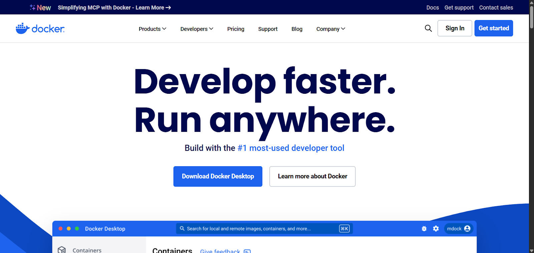Click Get support in the top bar
Image resolution: width=534 pixels, height=253 pixels.
(x=459, y=7)
